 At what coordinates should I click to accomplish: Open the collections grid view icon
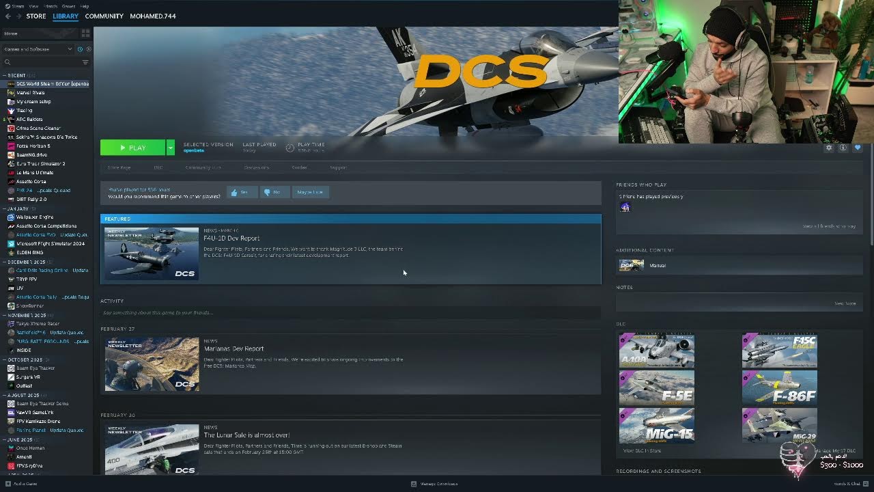[x=85, y=33]
